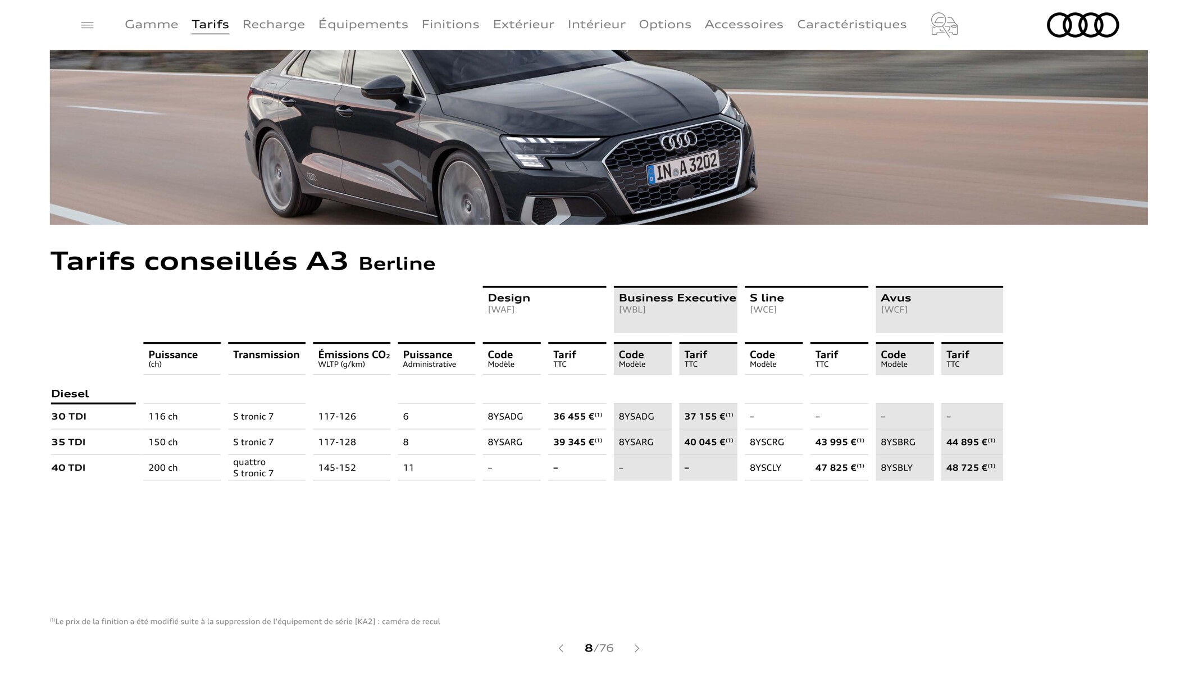The height and width of the screenshot is (674, 1198).
Task: Click the Design 8YSADG model code
Action: (505, 416)
